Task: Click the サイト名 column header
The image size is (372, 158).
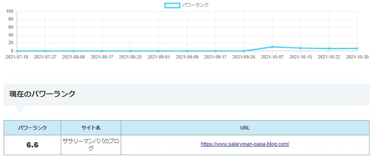Action: [x=91, y=128]
